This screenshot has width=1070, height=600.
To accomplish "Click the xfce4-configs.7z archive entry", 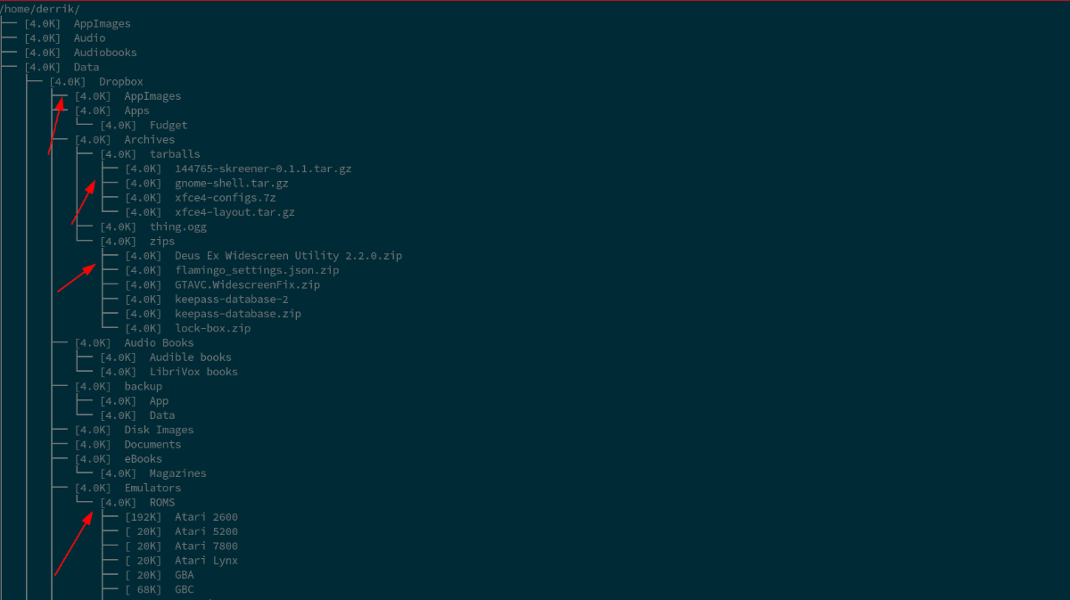I will click(225, 198).
